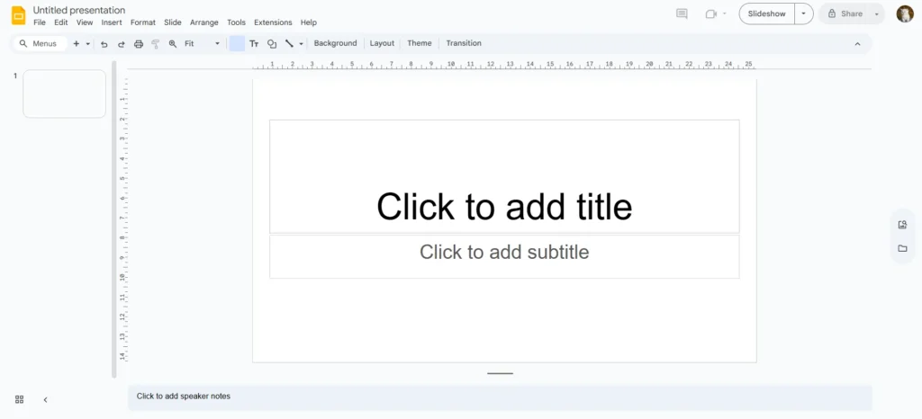Open the meet camera dropdown arrow
The height and width of the screenshot is (419, 922).
click(725, 13)
